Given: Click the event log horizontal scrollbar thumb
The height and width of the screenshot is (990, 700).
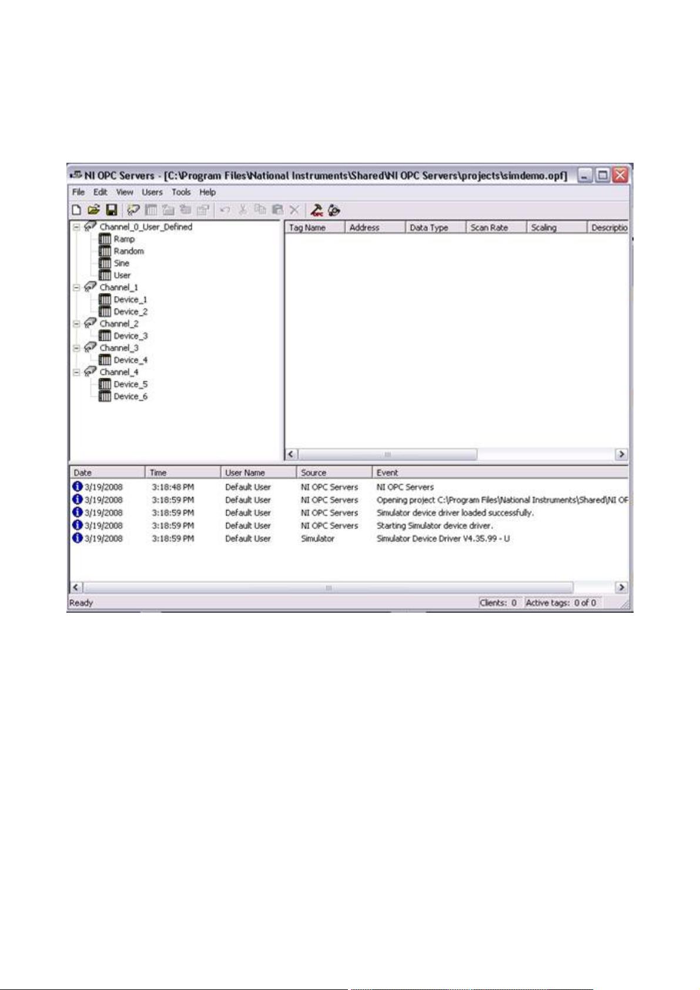Looking at the screenshot, I should tap(329, 587).
